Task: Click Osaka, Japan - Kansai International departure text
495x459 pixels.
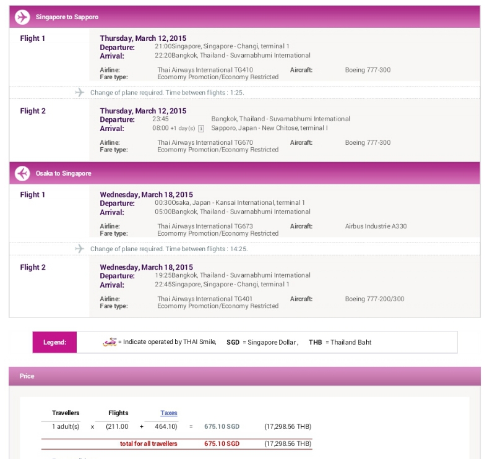Action: (x=238, y=202)
